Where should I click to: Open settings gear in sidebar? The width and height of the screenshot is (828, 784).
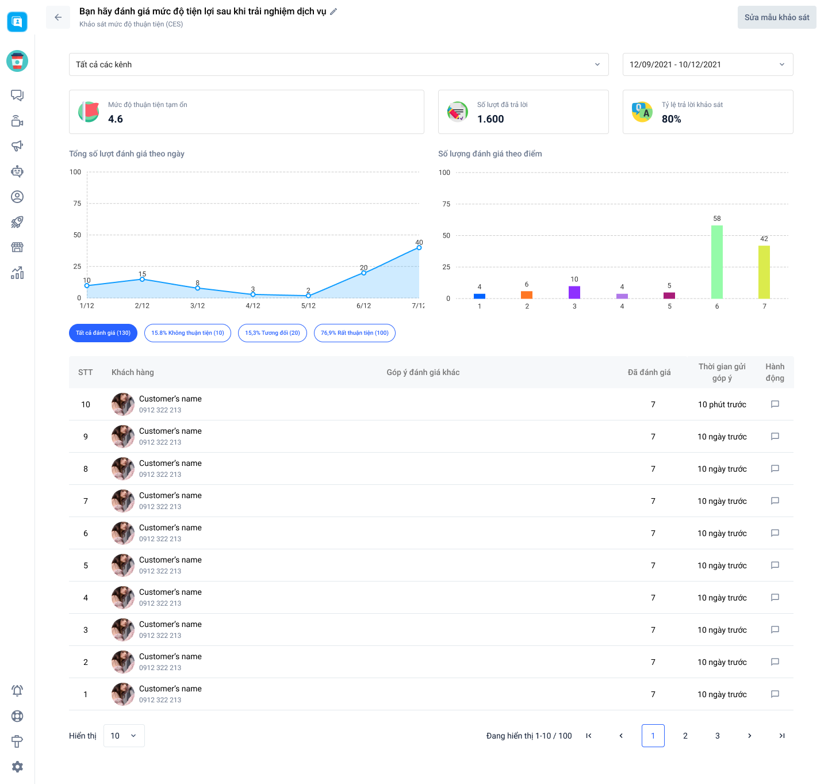[17, 767]
